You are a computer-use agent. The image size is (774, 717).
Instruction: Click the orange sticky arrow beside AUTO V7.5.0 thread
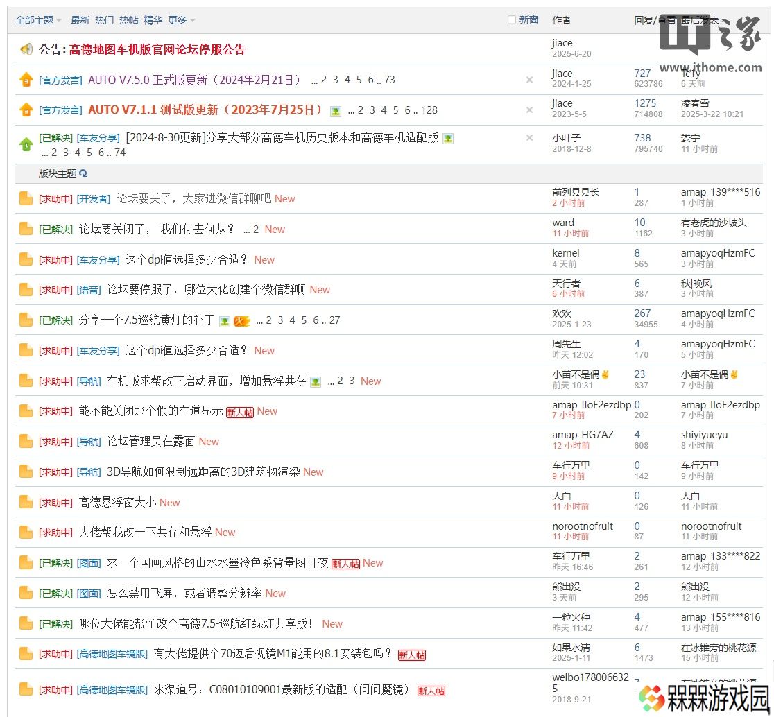coord(26,80)
